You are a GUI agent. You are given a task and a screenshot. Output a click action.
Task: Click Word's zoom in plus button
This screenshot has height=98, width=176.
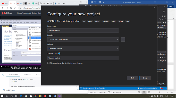tap(167, 92)
